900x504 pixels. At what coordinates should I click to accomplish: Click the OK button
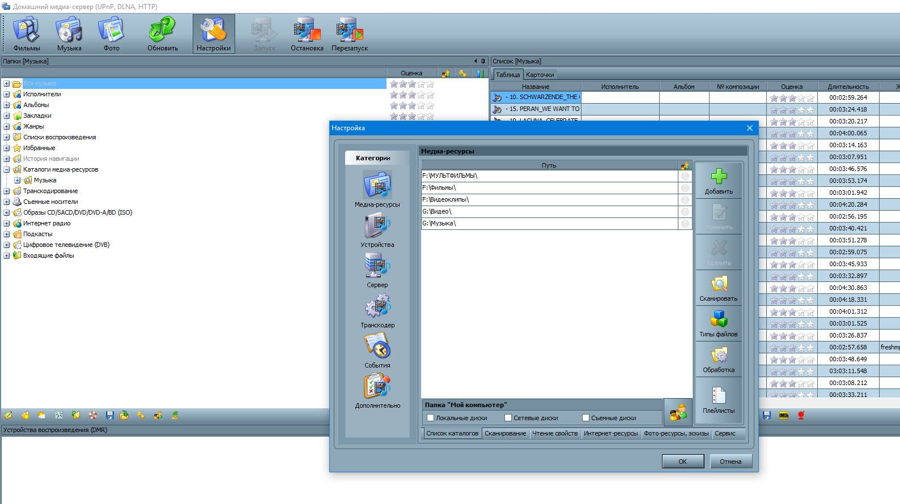tap(682, 462)
